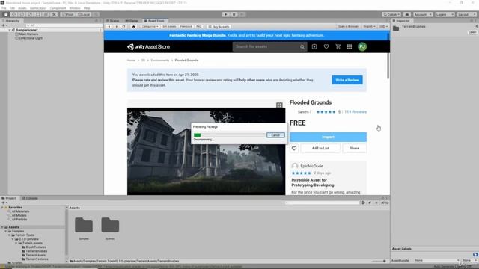Click the Play button
Image resolution: width=479 pixels, height=269 pixels.
click(x=226, y=14)
